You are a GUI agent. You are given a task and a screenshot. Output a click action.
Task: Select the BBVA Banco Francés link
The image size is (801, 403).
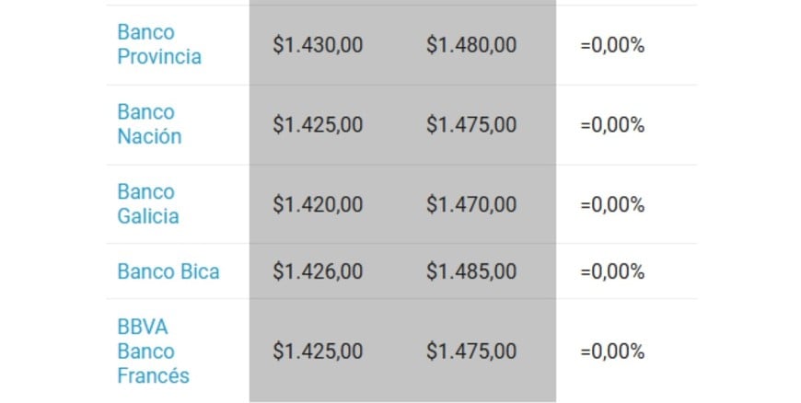pos(153,351)
